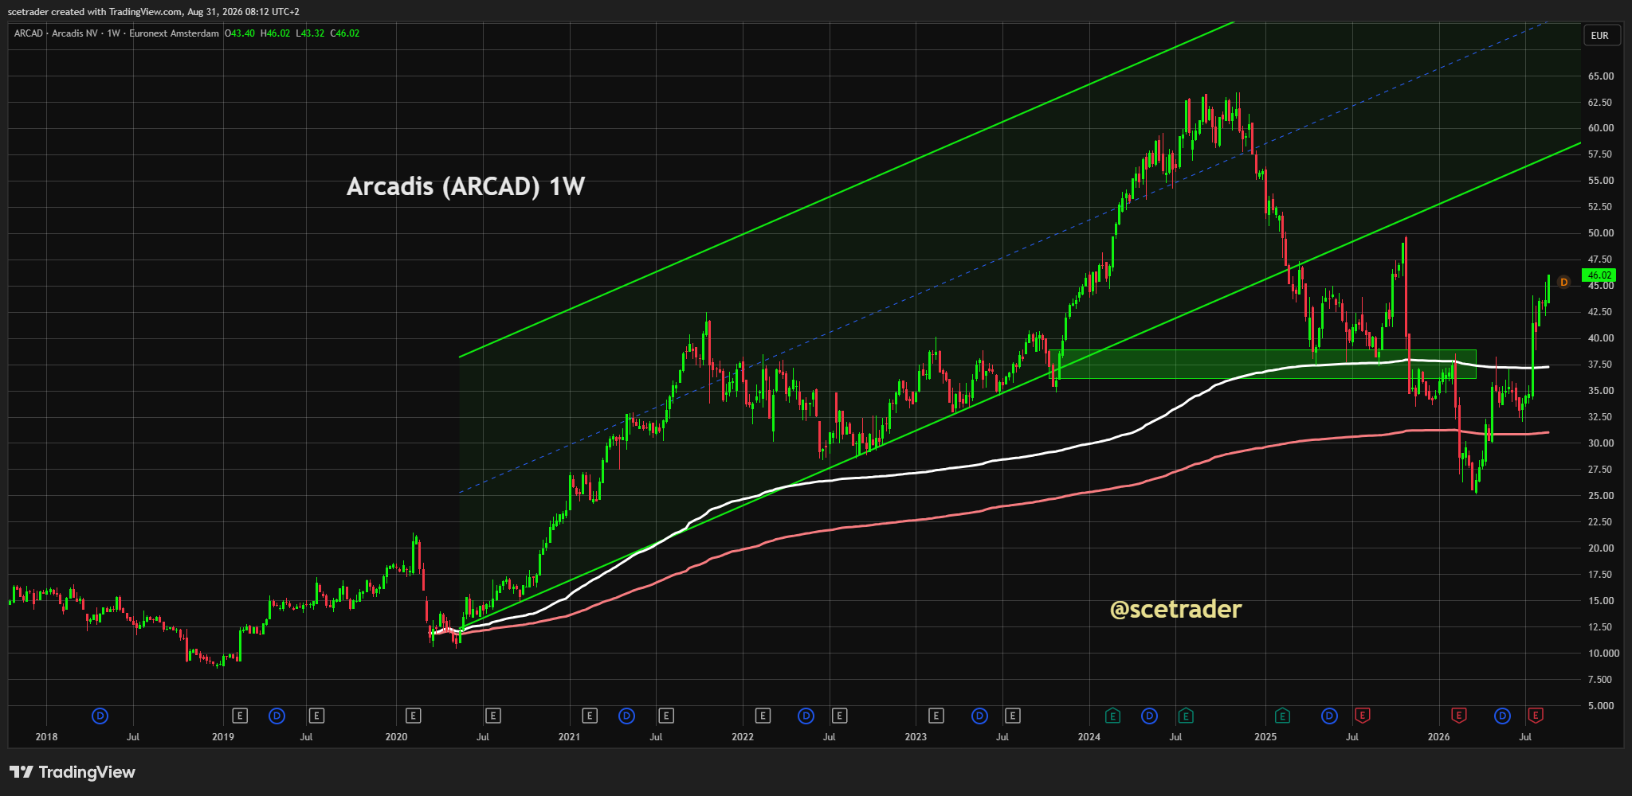Open the mid-2023 earnings E marker
This screenshot has height=796, width=1632.
click(x=1013, y=716)
